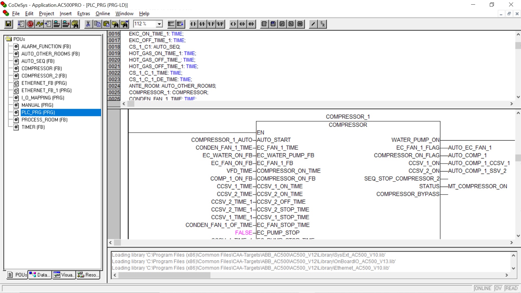Click the Set/Reset toolbar icon

coord(322,24)
